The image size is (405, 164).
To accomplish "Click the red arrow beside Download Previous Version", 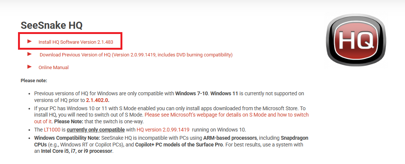I will click(29, 54).
